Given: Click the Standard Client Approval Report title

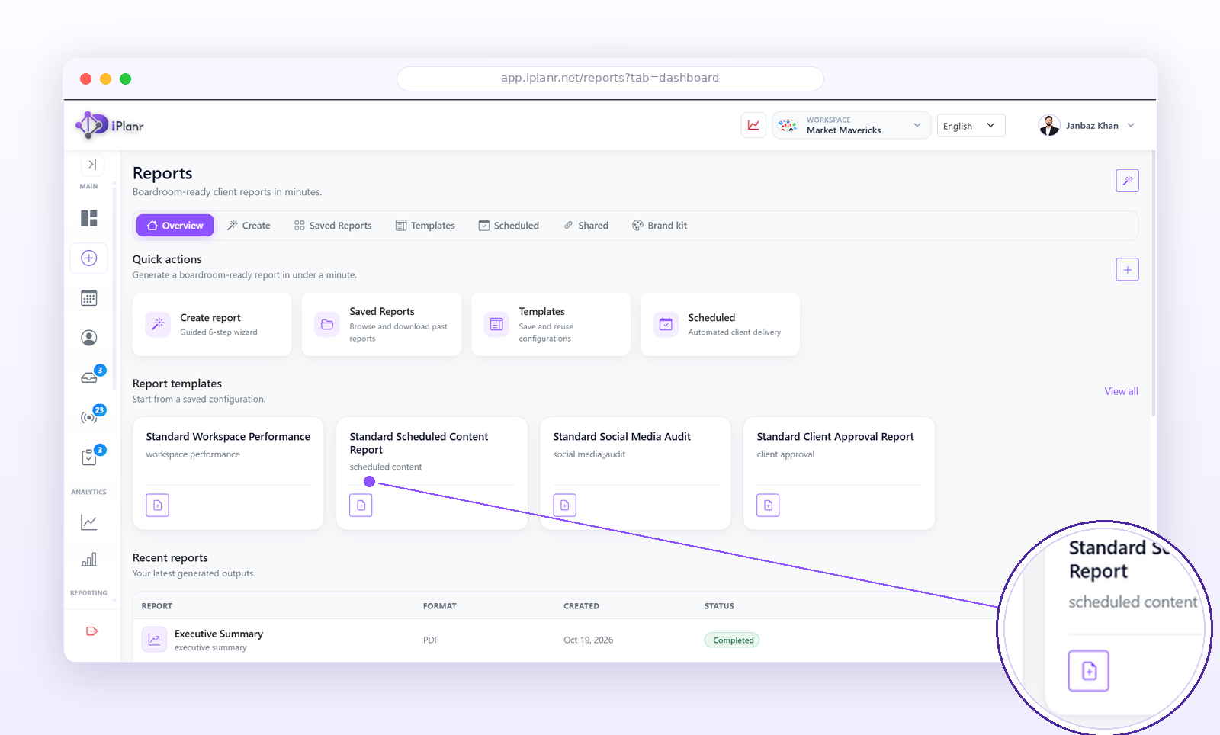Looking at the screenshot, I should pos(835,437).
